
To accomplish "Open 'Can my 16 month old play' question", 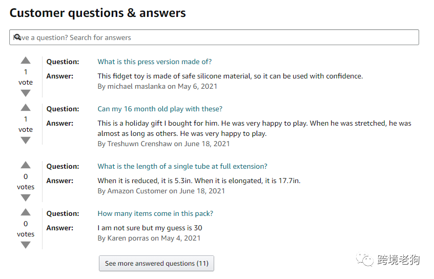I will coord(160,109).
